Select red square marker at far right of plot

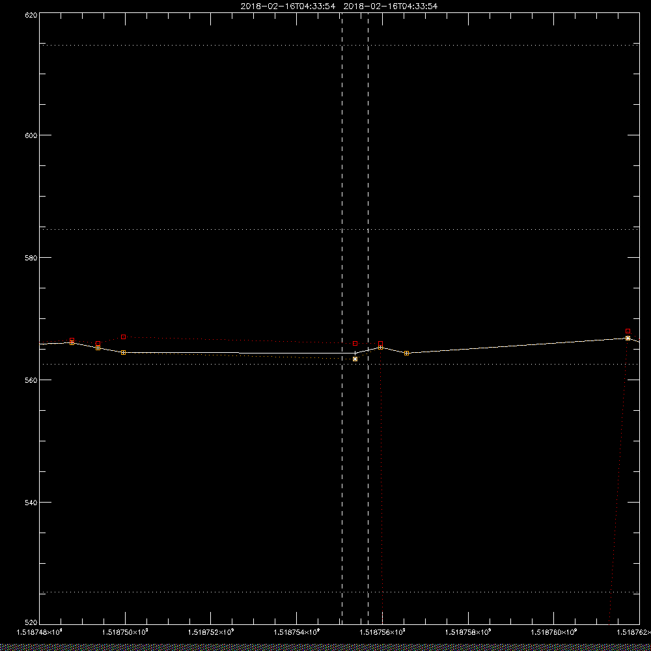coord(628,331)
